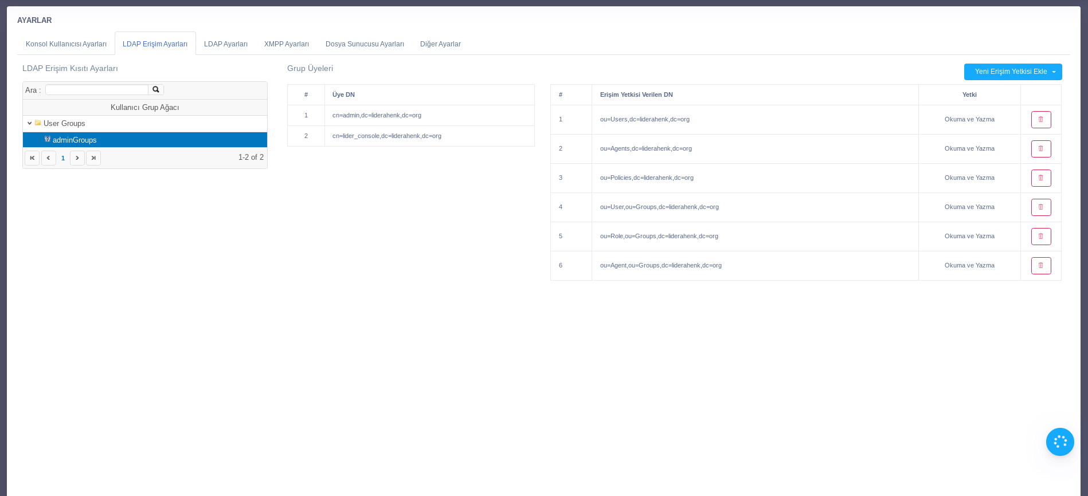Delete access rule for ou=Users

click(x=1040, y=120)
